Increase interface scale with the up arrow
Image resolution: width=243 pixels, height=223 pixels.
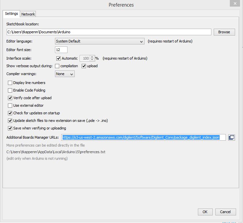tap(92, 57)
